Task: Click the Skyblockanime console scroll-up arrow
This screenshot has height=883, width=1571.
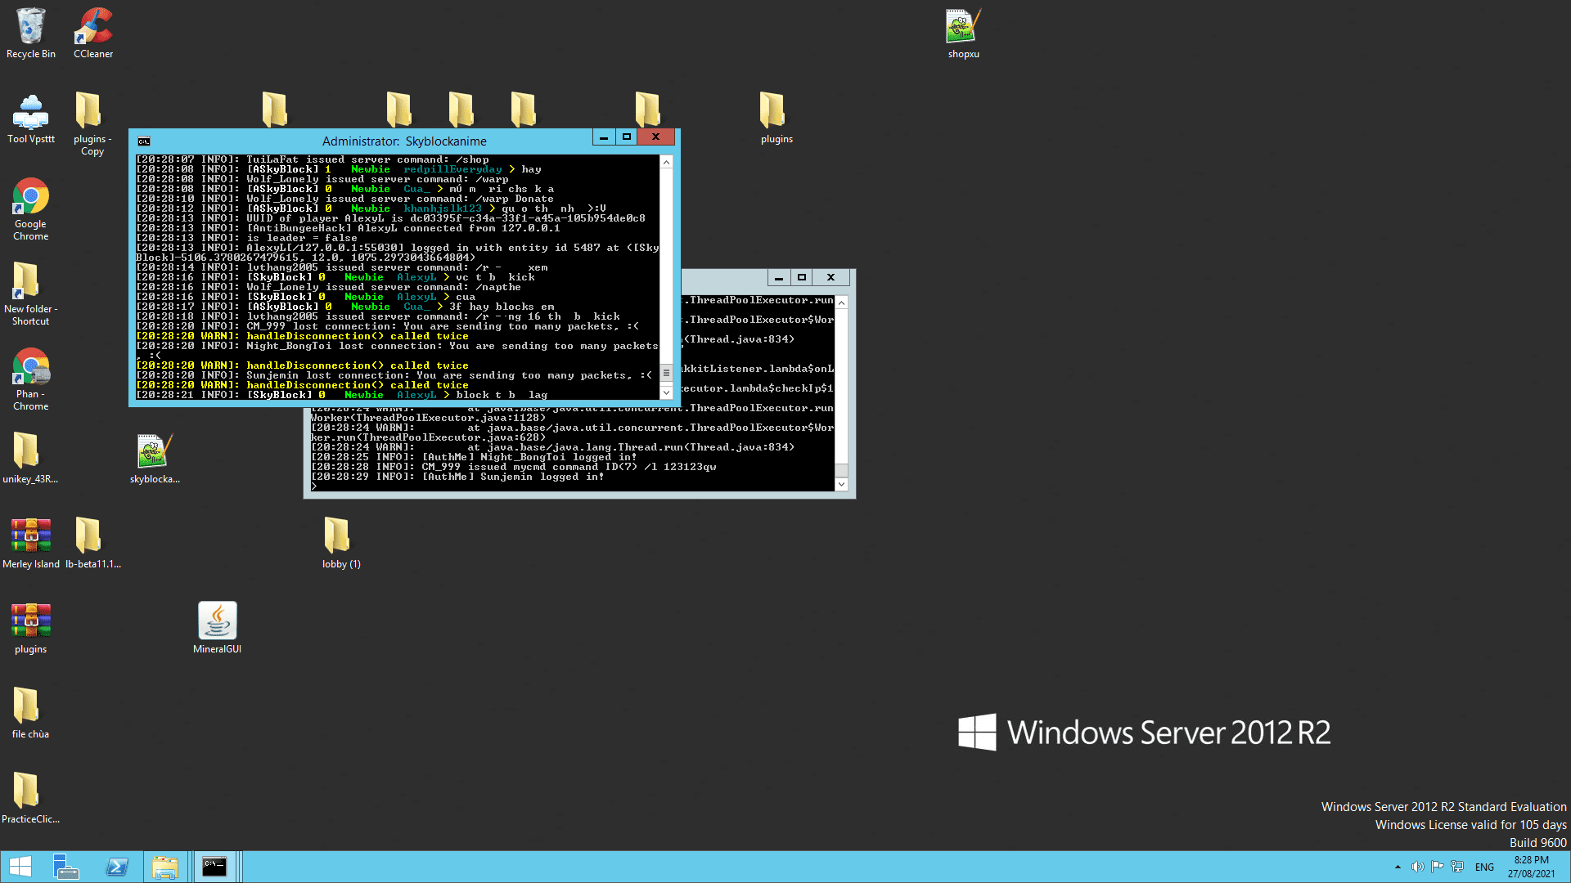Action: 666,163
